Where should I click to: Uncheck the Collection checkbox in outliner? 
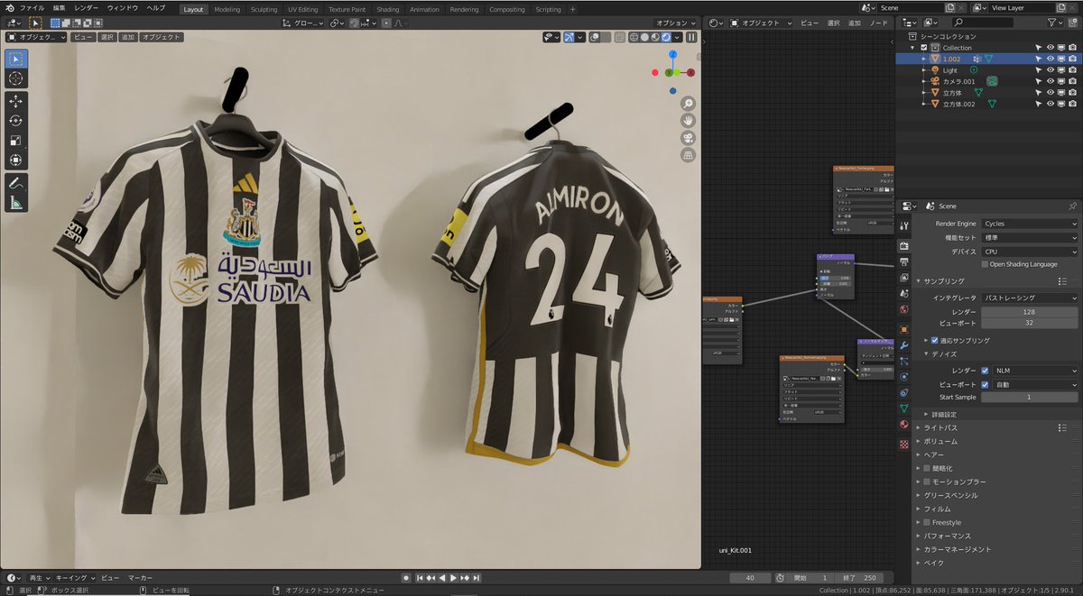924,47
